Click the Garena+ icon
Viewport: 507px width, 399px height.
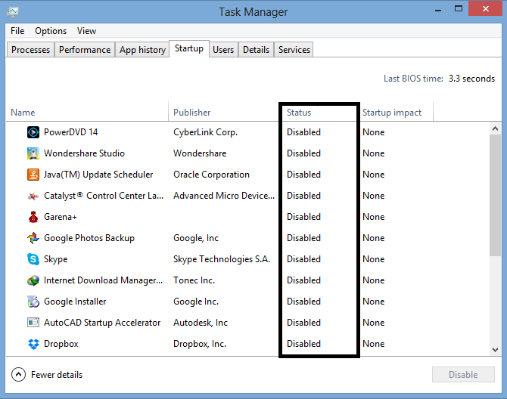click(33, 217)
